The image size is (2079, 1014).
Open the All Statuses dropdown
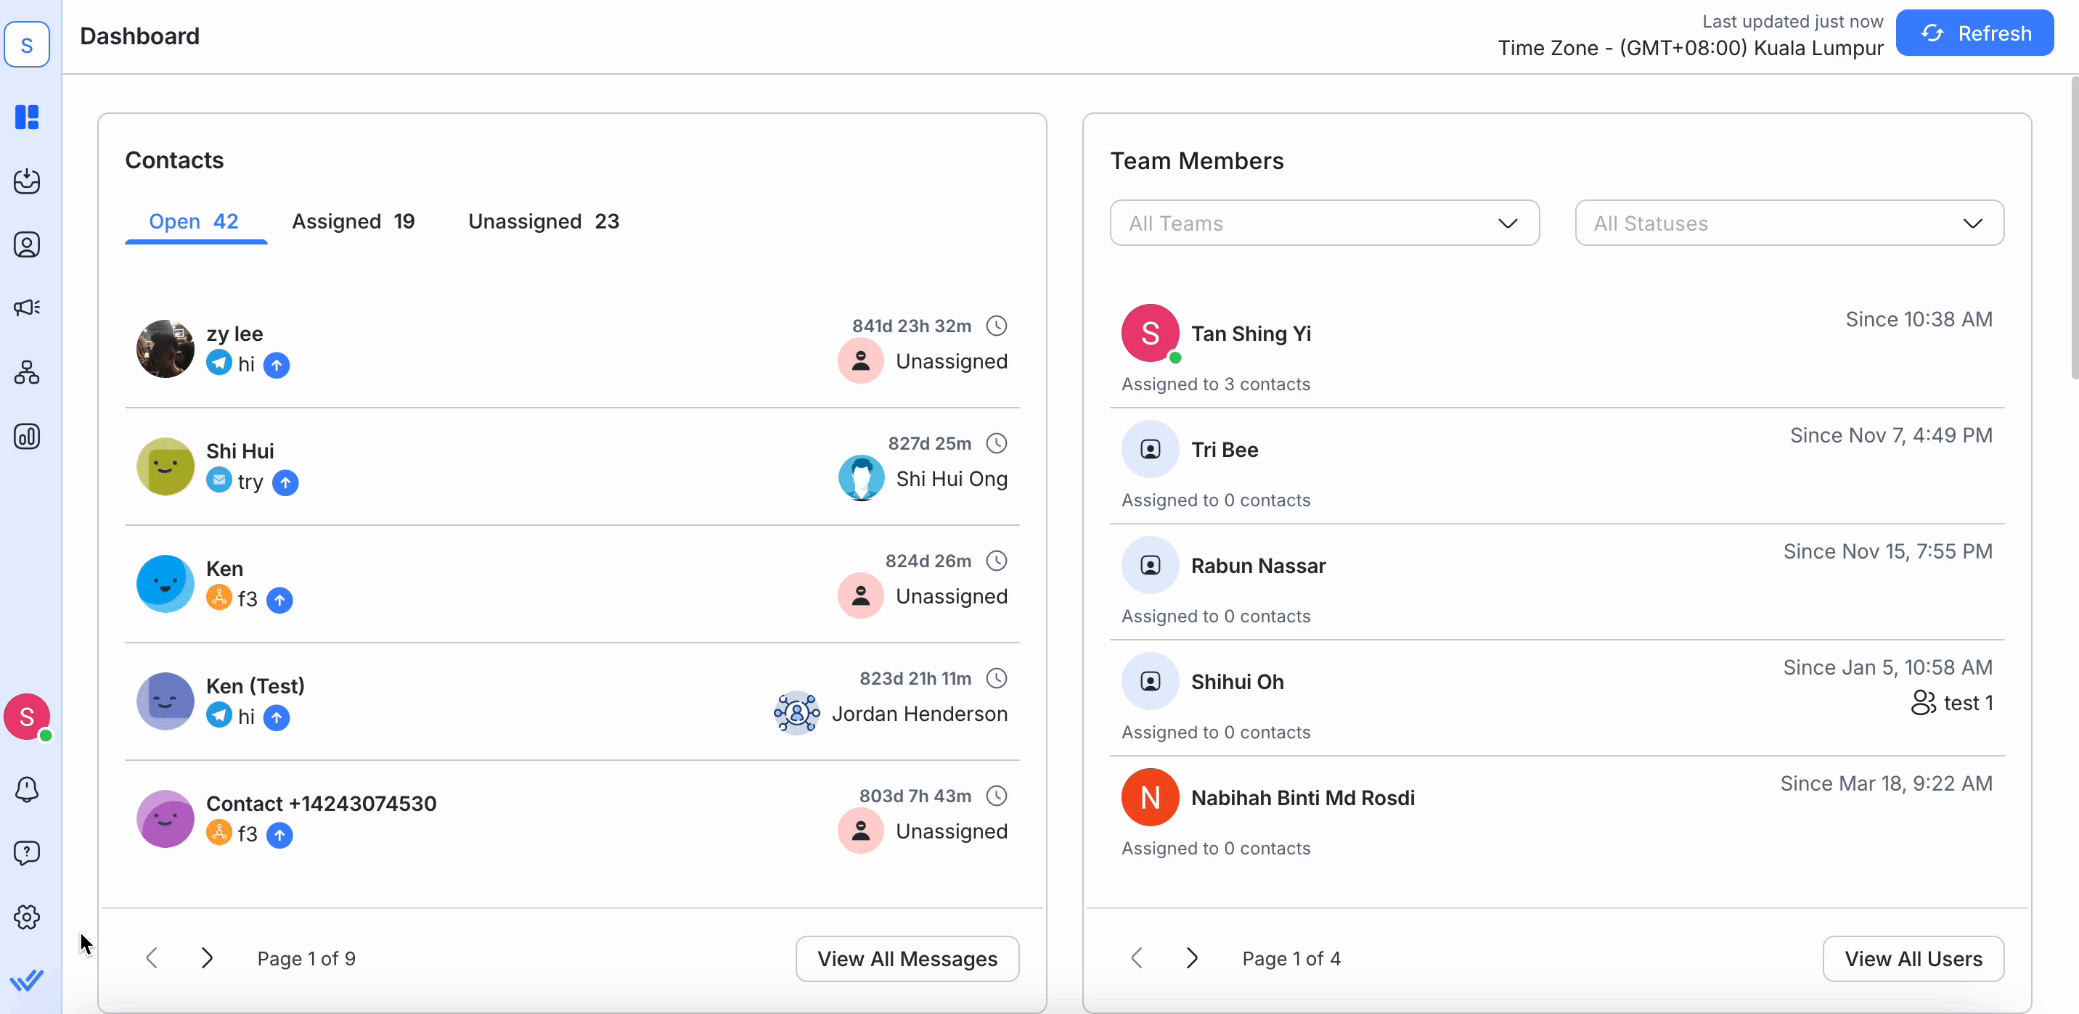[1789, 223]
